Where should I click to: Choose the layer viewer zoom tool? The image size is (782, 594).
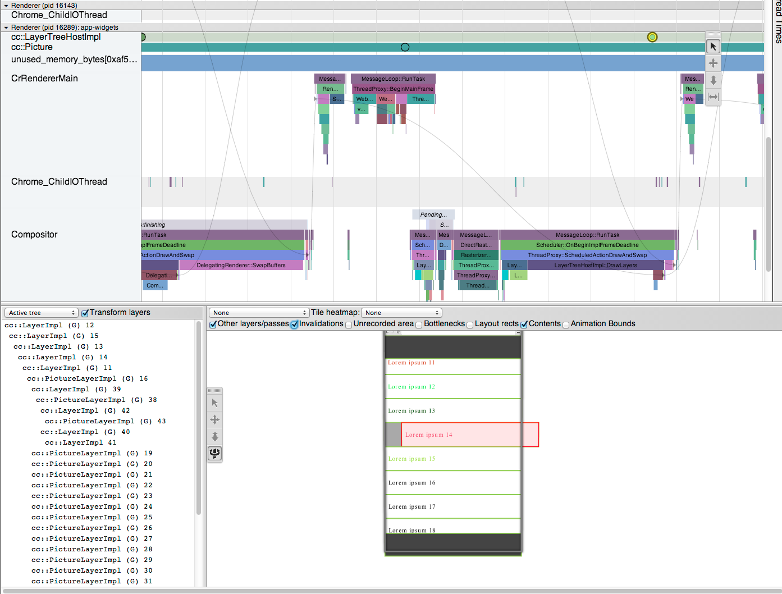click(214, 437)
